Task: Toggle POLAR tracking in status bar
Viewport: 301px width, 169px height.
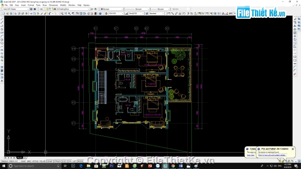Action: click(42, 161)
